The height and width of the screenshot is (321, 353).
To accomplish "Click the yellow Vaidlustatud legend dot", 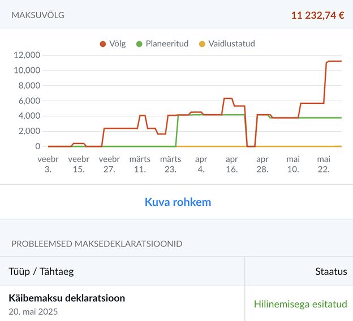I will (x=202, y=44).
